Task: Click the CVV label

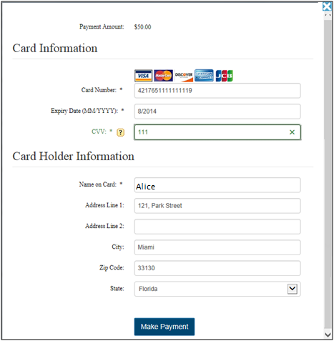Action: pyautogui.click(x=99, y=132)
